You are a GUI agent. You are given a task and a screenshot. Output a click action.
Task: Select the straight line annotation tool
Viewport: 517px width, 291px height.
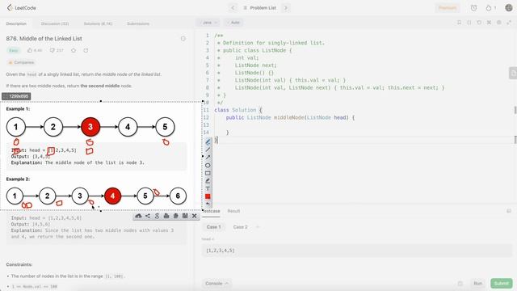[208, 150]
